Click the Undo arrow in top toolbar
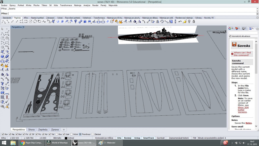Screen dimensions: 259x146 pos(180,22)
